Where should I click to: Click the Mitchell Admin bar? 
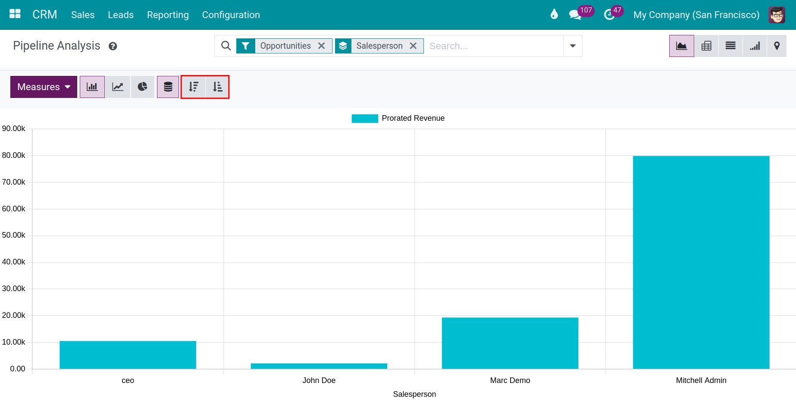click(x=701, y=262)
